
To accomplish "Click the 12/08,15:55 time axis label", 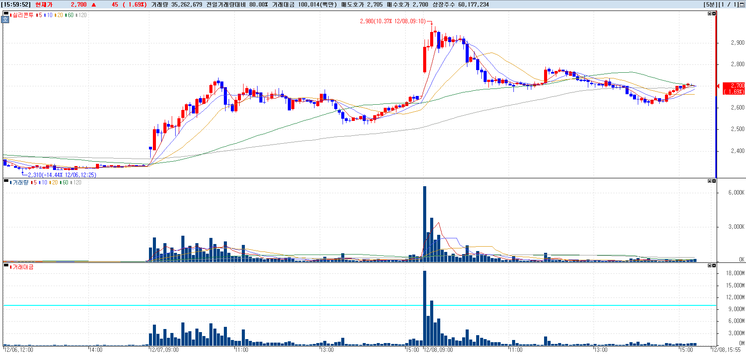I will coord(726,350).
